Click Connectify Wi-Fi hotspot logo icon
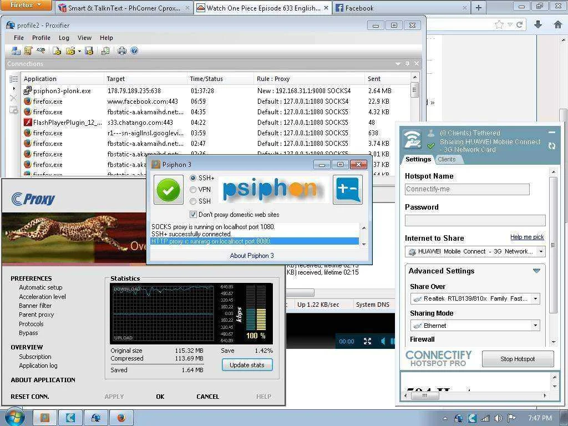This screenshot has width=568, height=426. 412,139
